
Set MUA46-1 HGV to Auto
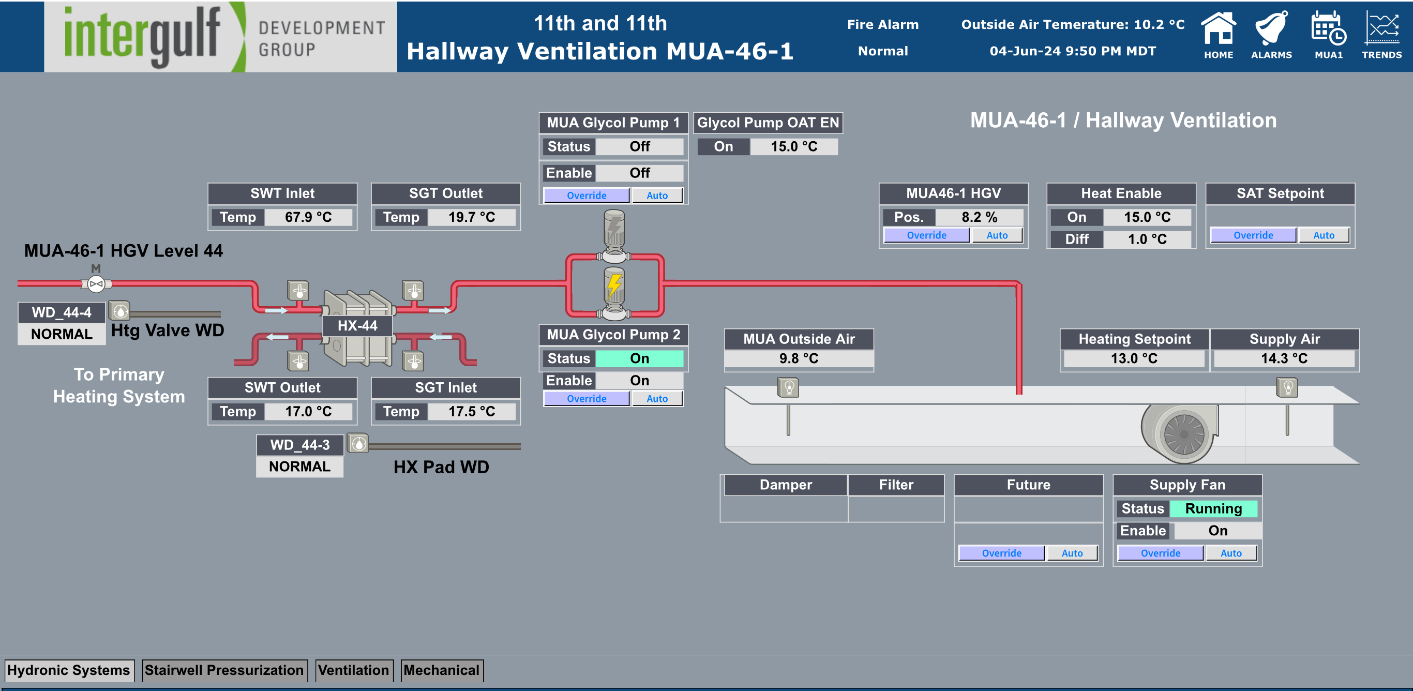(997, 235)
